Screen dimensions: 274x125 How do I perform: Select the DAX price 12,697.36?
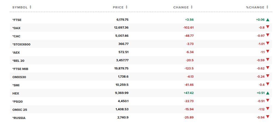(121, 28)
